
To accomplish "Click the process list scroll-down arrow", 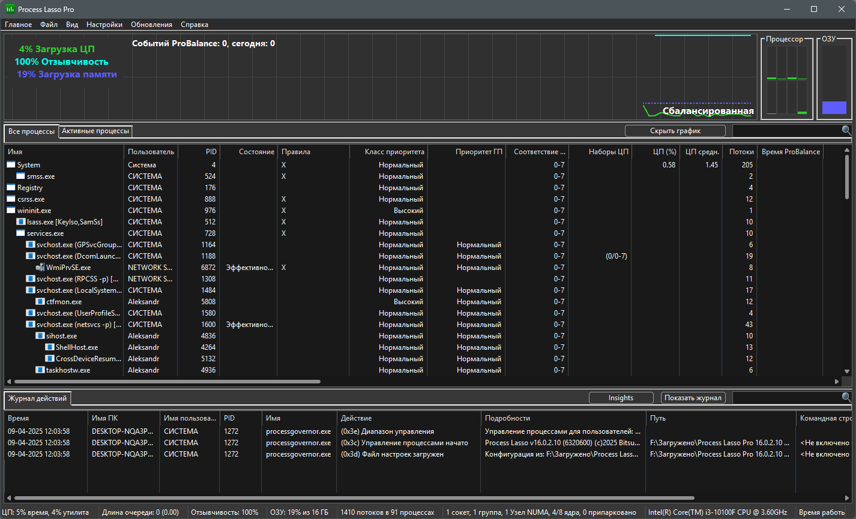I will (x=847, y=371).
